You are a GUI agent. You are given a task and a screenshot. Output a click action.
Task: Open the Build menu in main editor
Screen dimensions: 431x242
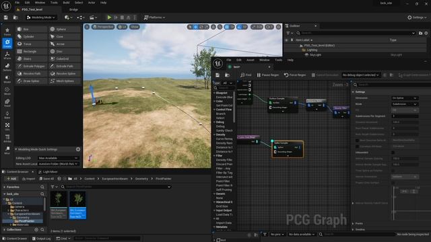click(x=66, y=3)
